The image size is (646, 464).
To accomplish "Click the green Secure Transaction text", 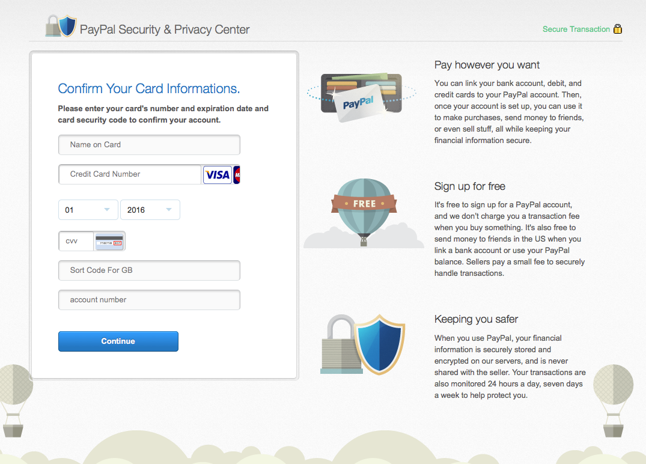I will [576, 29].
